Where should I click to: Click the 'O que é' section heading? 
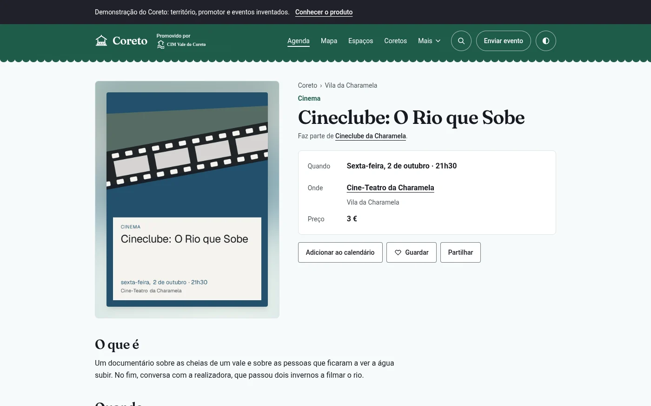[x=117, y=344]
